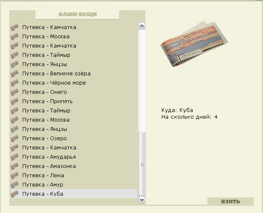
Task: Click the ВЗЯТЬ button
Action: click(231, 202)
